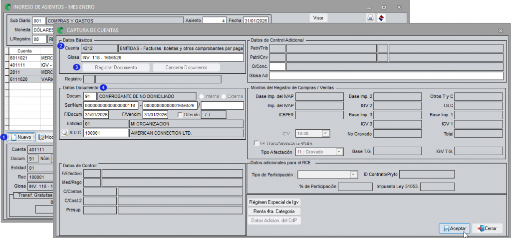Select row 2811 in the accounts grid
The height and width of the screenshot is (238, 511).
[x=31, y=72]
